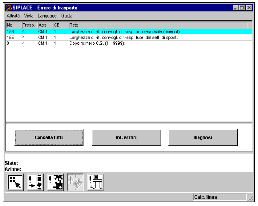Maximize the SIPLACE window
Viewport: 258px width, 206px height.
[x=242, y=8]
